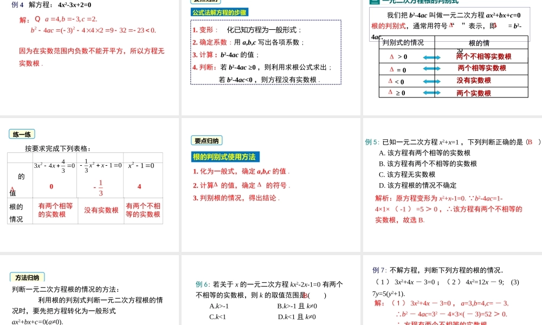Viewport: 542px width, 325px height.
Task: Click the 两个相等实数根 cell
Action: pos(482,68)
